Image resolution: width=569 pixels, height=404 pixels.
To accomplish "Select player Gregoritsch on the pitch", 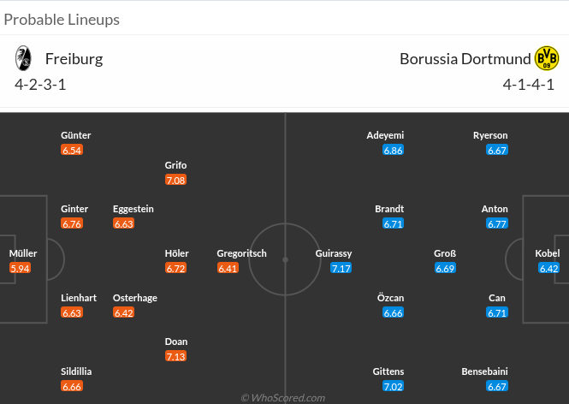I will click(242, 253).
